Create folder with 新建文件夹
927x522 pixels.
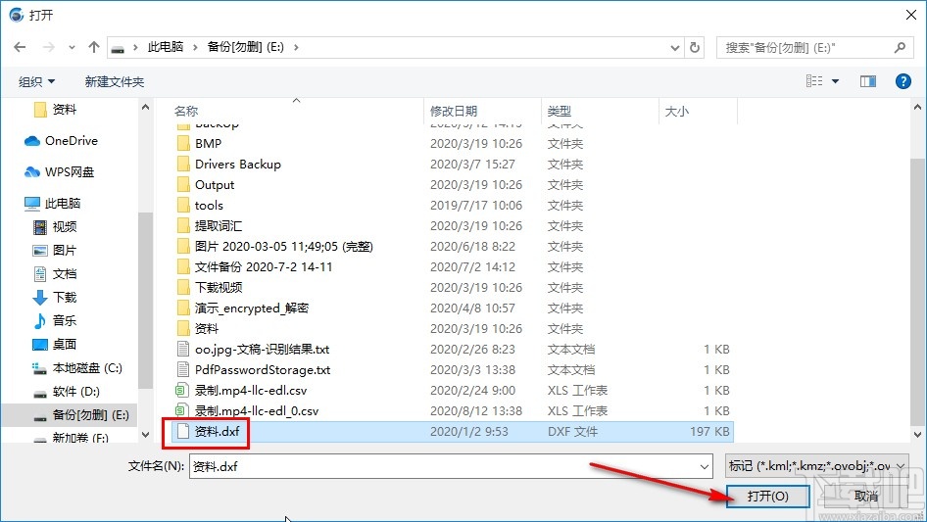114,81
